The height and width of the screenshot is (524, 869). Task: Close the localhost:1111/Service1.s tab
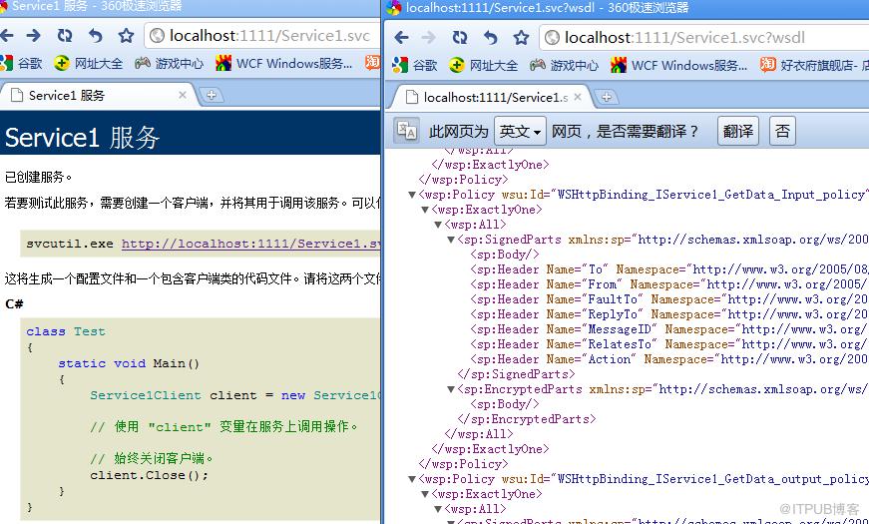(x=578, y=97)
